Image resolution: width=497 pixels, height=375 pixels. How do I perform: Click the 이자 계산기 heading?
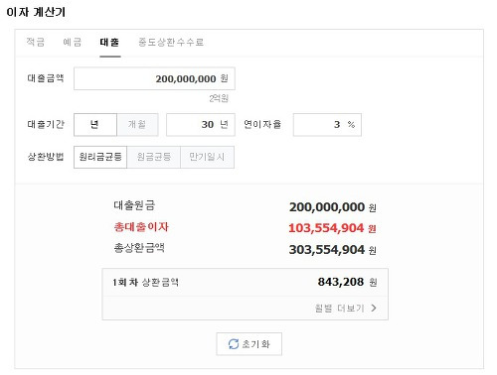pos(36,12)
